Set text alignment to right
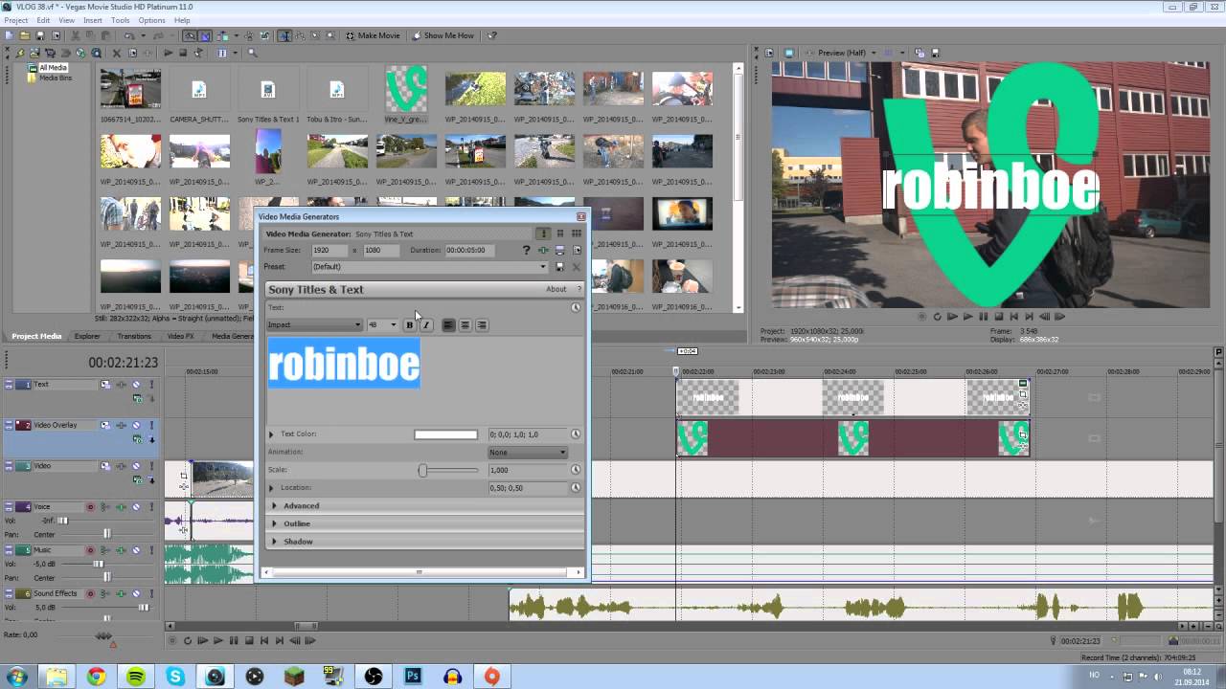 click(482, 325)
